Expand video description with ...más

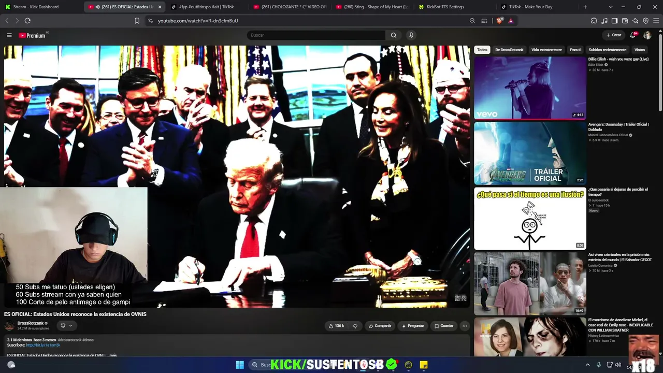[x=111, y=355]
